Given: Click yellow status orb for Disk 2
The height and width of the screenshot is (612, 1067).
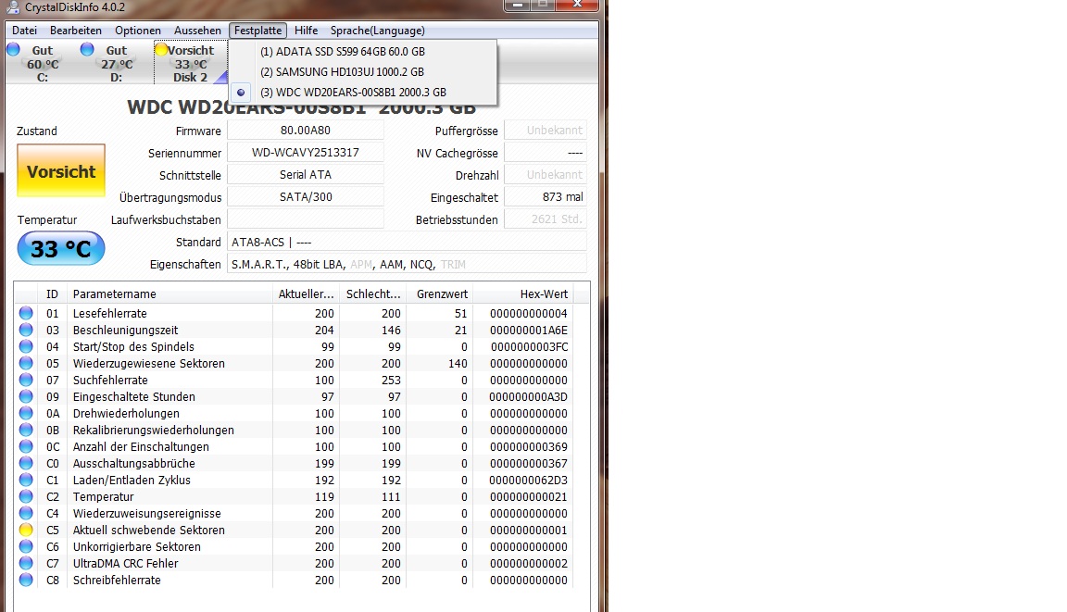Looking at the screenshot, I should click(x=161, y=49).
